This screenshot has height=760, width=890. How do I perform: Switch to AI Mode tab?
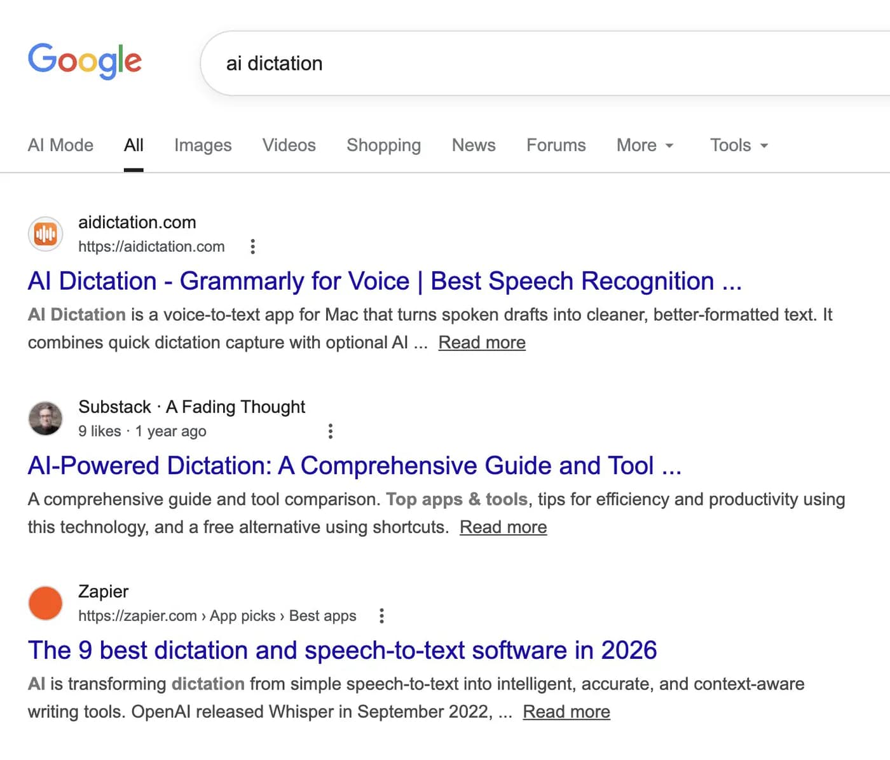point(60,146)
